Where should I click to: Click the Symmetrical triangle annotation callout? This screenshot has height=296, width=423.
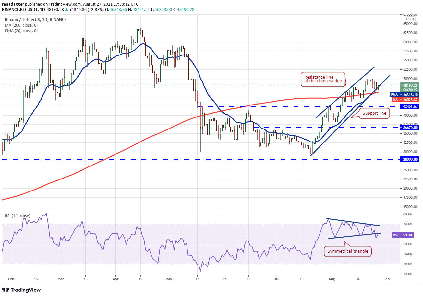click(x=348, y=251)
